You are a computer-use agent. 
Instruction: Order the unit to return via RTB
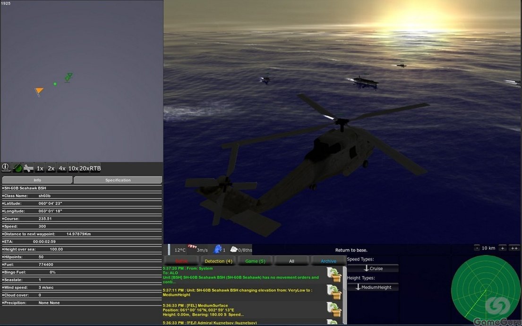coord(95,168)
